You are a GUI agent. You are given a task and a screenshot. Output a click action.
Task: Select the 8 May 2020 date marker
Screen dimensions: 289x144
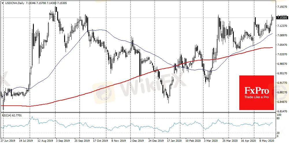(267, 141)
